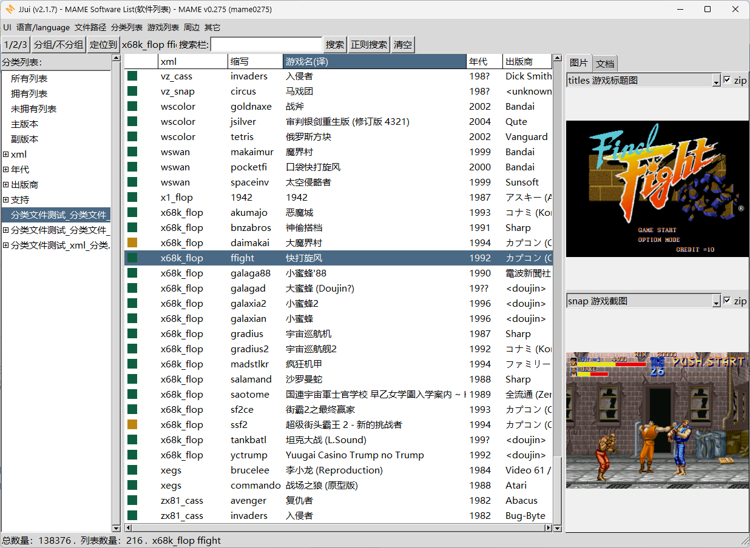Click the JJui app icon in title bar
Screen dimensions: 750x548
(x=10, y=9)
